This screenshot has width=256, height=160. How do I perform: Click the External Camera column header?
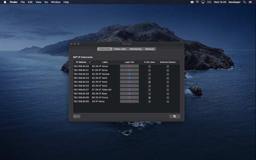[168, 62]
